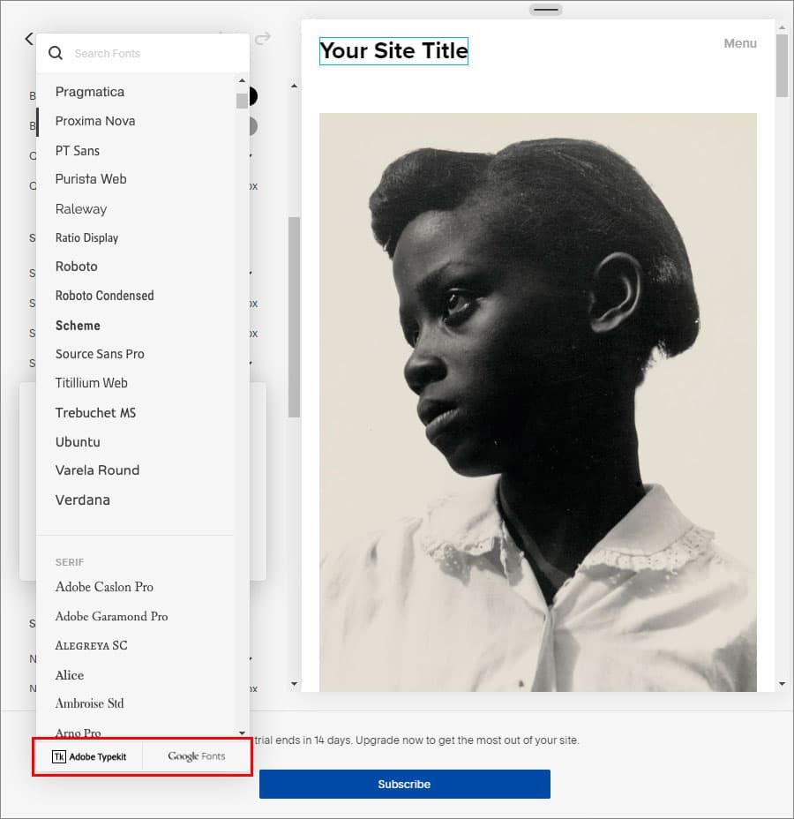Click the redo arrow icon
Image resolution: width=794 pixels, height=819 pixels.
[263, 38]
